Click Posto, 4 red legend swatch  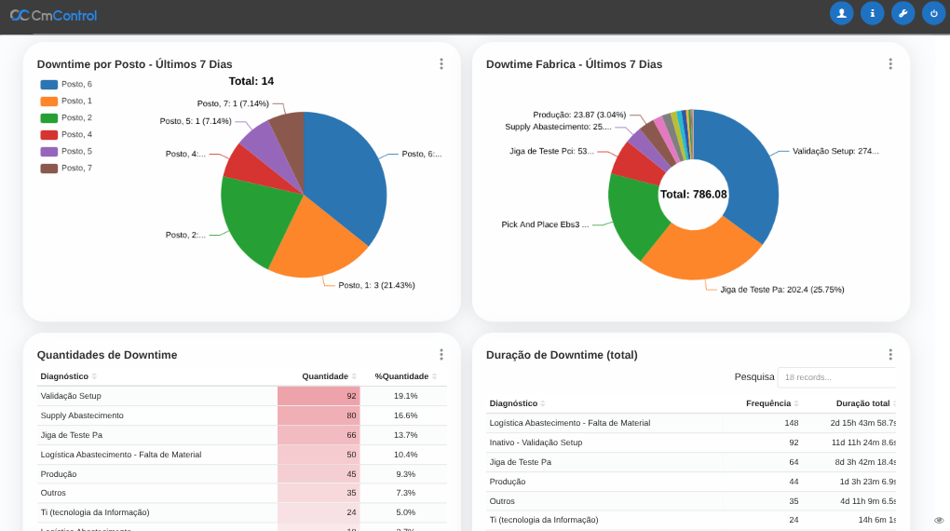pos(49,134)
